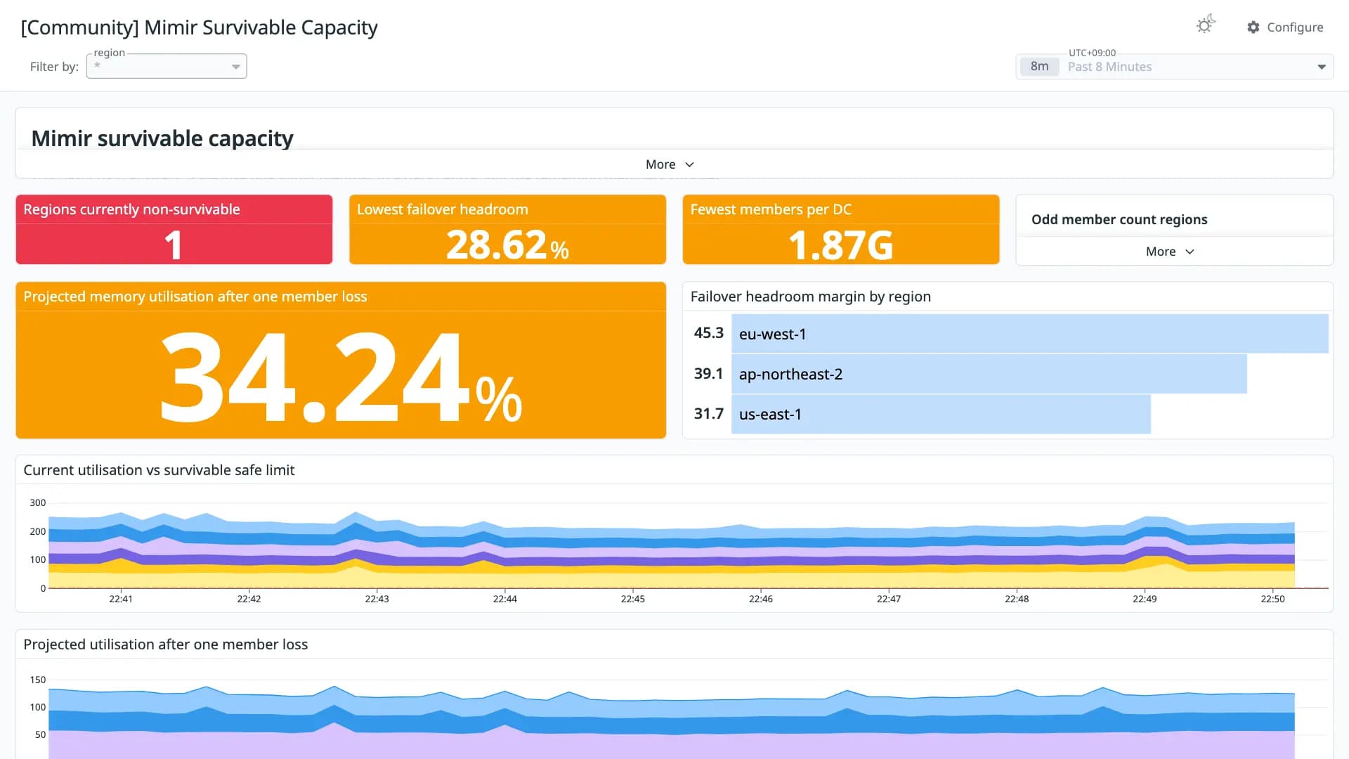Open the region filter dropdown
The height and width of the screenshot is (759, 1349).
(x=167, y=66)
